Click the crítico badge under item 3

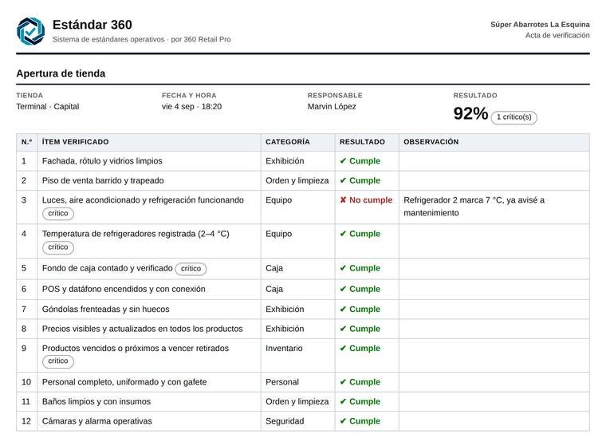(58, 213)
